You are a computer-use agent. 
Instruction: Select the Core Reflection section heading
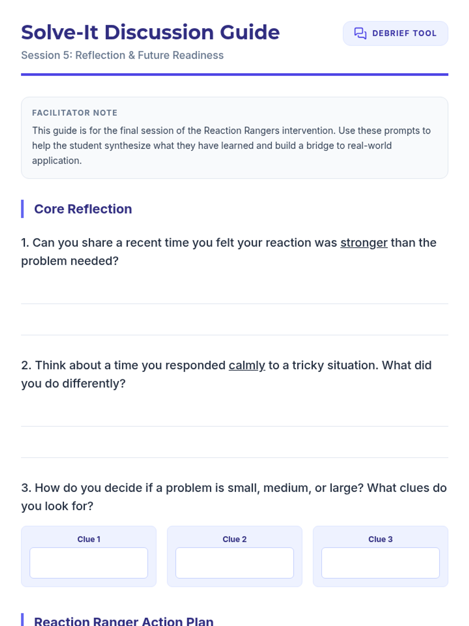click(x=83, y=209)
